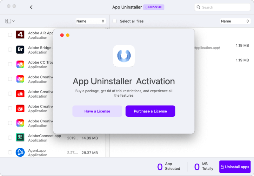The image size is (254, 176).
Task: Click the App Uninstaller logo in dialog
Action: click(x=124, y=56)
